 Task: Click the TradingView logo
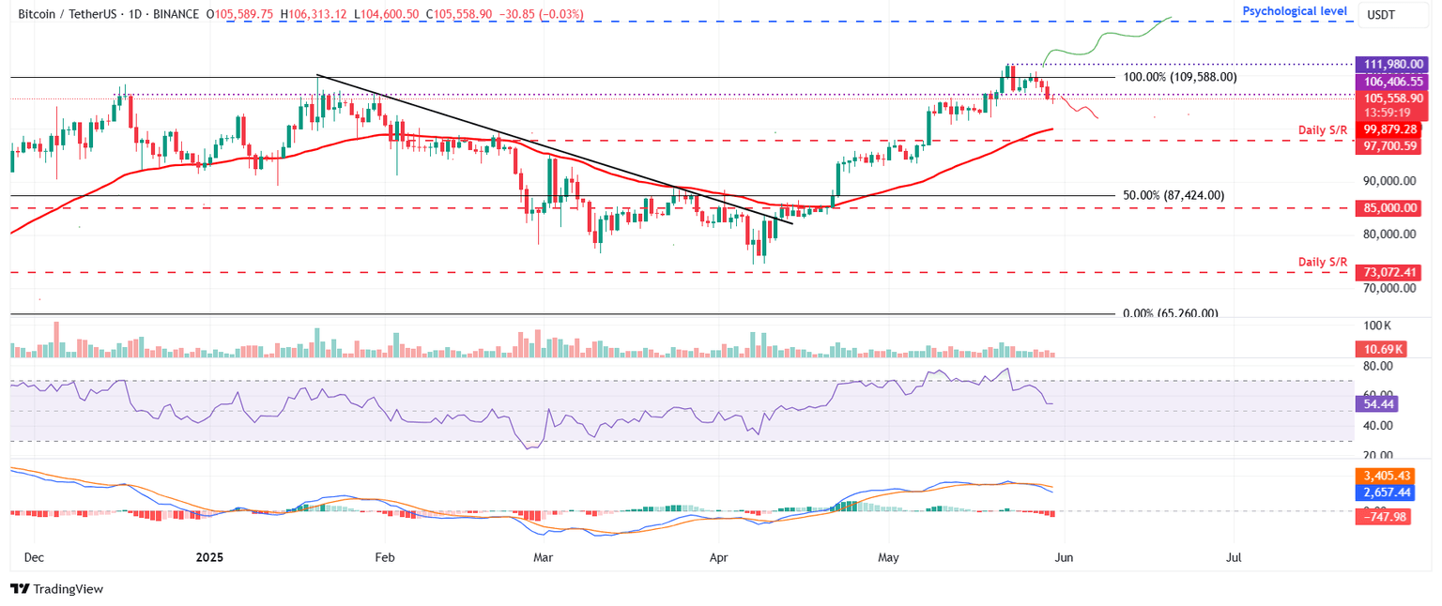[56, 589]
